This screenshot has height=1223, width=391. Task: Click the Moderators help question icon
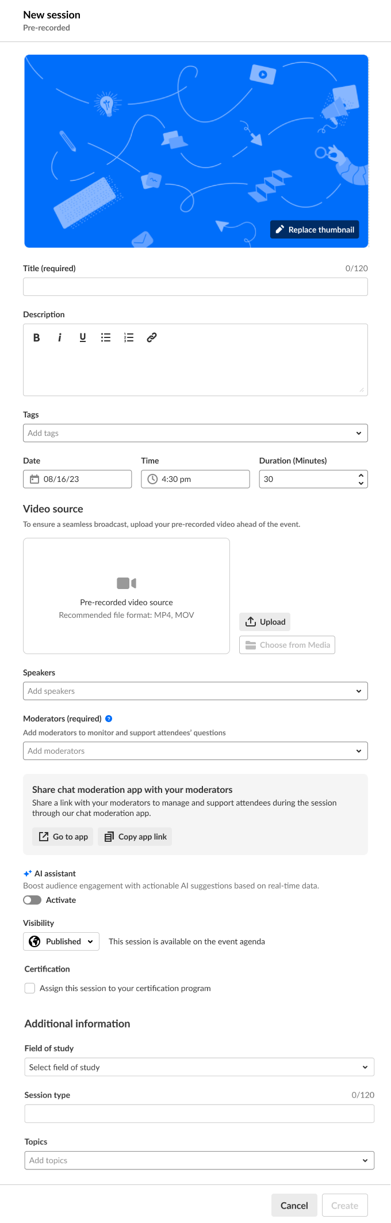click(x=109, y=719)
